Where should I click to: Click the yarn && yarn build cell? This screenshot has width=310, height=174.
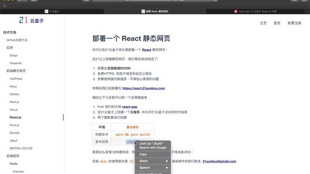coord(132,134)
